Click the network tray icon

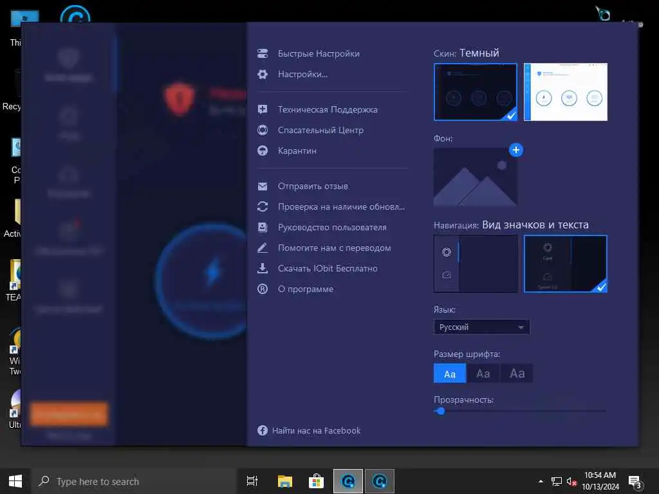[x=557, y=481]
